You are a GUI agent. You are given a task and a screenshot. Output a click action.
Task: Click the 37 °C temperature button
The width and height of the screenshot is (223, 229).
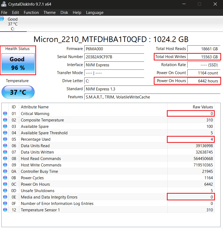pyautogui.click(x=18, y=92)
